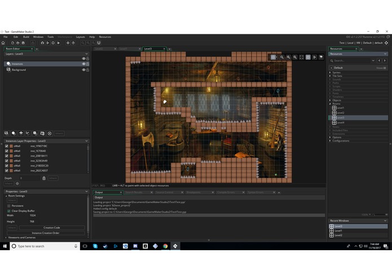Viewport: 392px width, 279px height.
Task: Open the Layouts menu
Action: [x=80, y=37]
